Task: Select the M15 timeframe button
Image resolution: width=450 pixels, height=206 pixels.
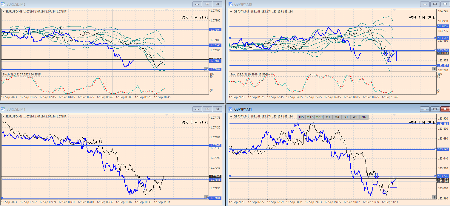Action: [x=310, y=117]
